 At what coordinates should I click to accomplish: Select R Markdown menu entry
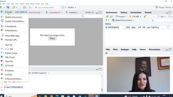pos(14,30)
